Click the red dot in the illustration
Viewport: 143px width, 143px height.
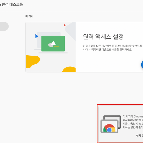click(x=65, y=25)
